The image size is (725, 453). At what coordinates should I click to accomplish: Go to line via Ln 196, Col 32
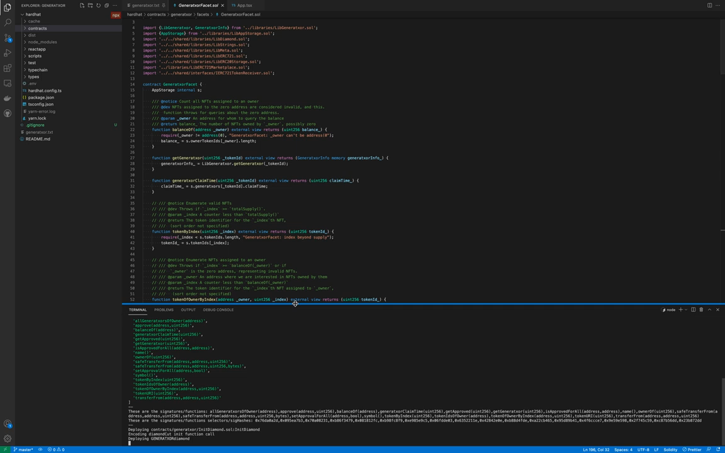[597, 449]
